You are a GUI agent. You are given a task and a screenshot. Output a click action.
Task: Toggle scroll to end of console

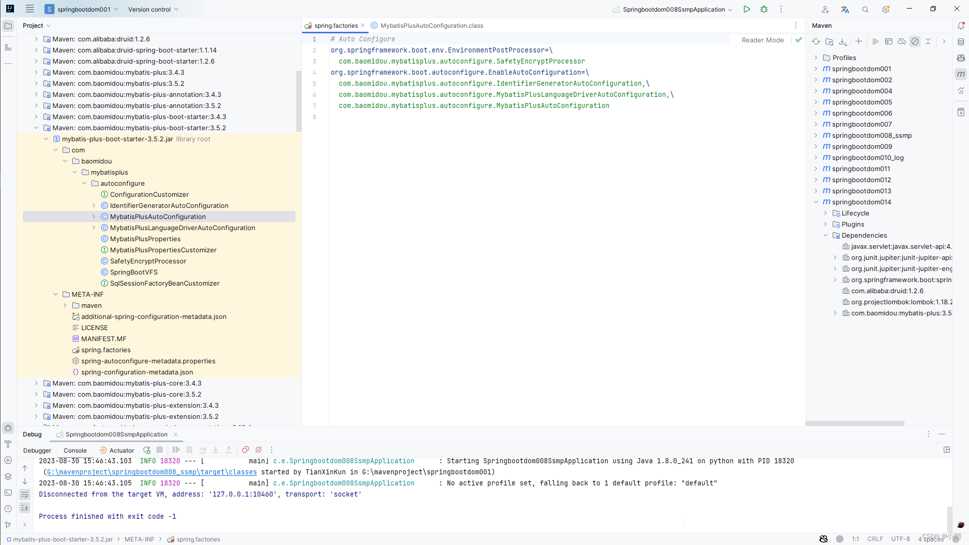[25, 508]
